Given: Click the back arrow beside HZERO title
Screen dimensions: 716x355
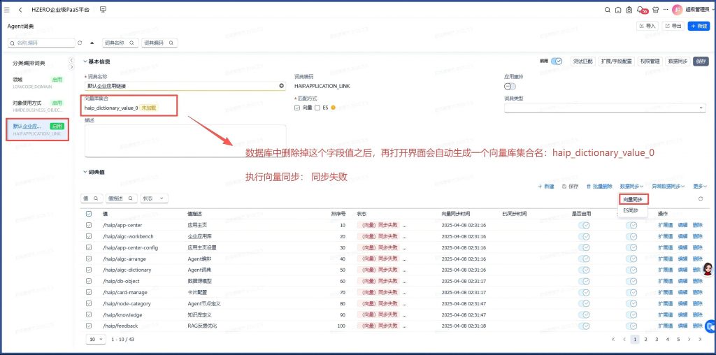Looking at the screenshot, I should (x=20, y=10).
